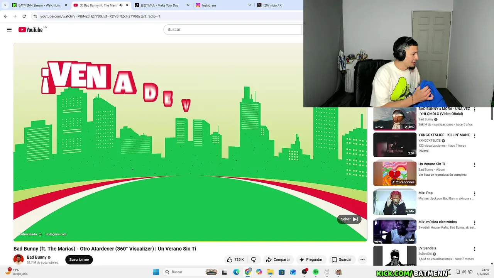Open the instagram.com ad link
Screen dimensions: 494x278
(x=56, y=234)
